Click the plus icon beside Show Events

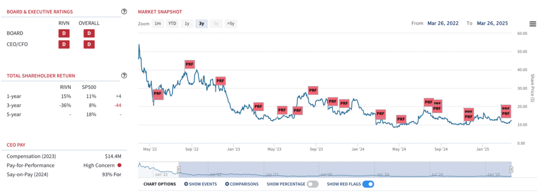point(186,184)
